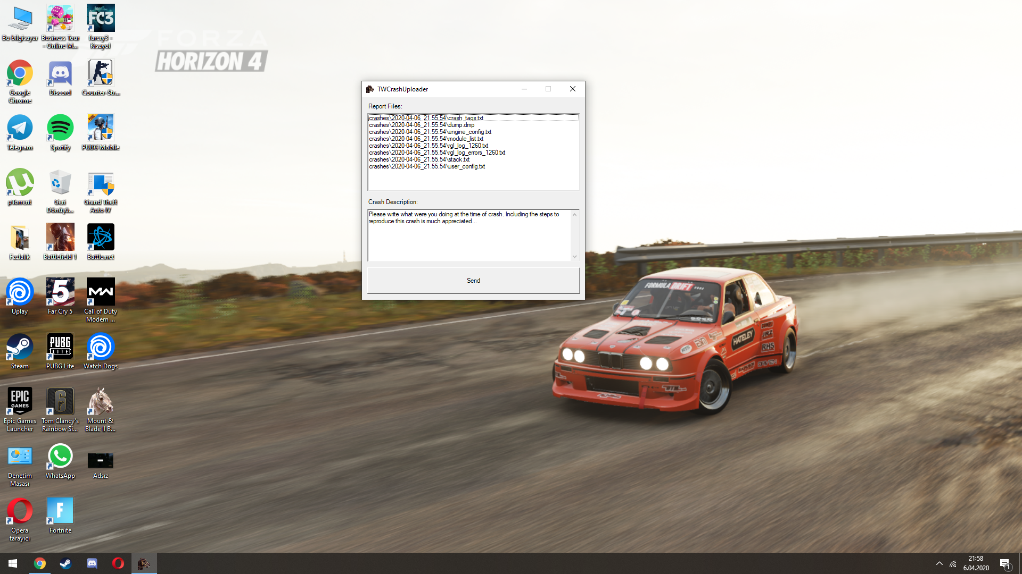Open Fortnite desktop shortcut
Screen dimensions: 1022x574
[x=60, y=516]
